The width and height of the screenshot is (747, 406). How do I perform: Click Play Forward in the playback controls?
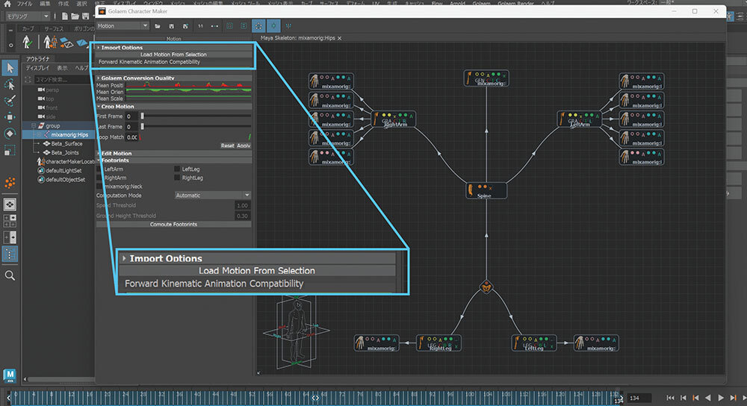click(x=721, y=398)
